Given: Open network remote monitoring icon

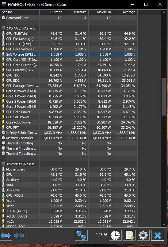Looking at the screenshot, I should point(81,235).
